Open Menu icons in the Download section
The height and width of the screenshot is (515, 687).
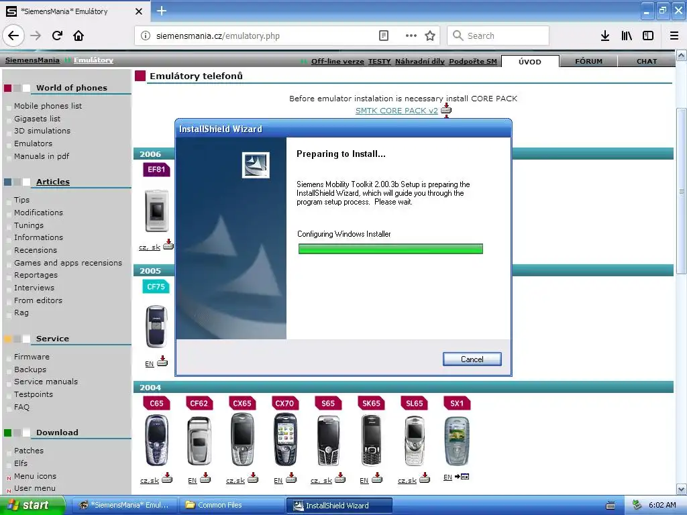(35, 475)
